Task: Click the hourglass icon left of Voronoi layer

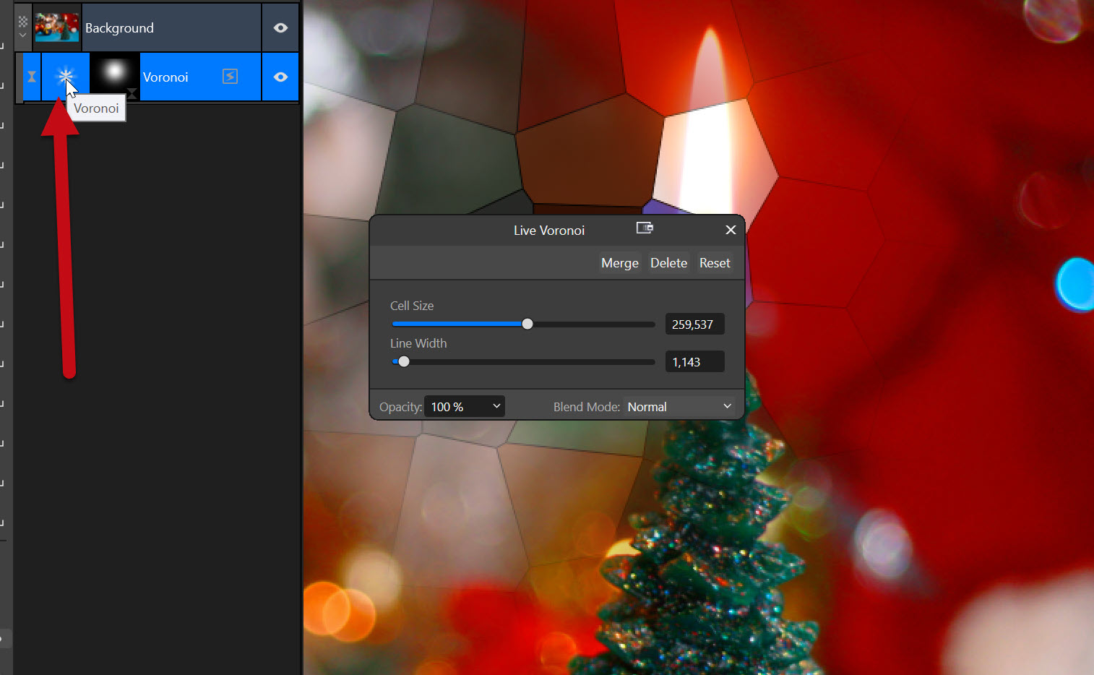Action: click(x=32, y=77)
